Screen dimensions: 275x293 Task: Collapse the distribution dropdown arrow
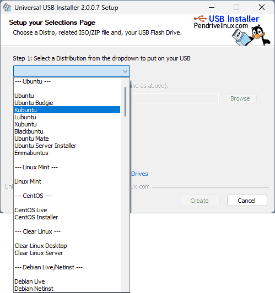(x=125, y=71)
